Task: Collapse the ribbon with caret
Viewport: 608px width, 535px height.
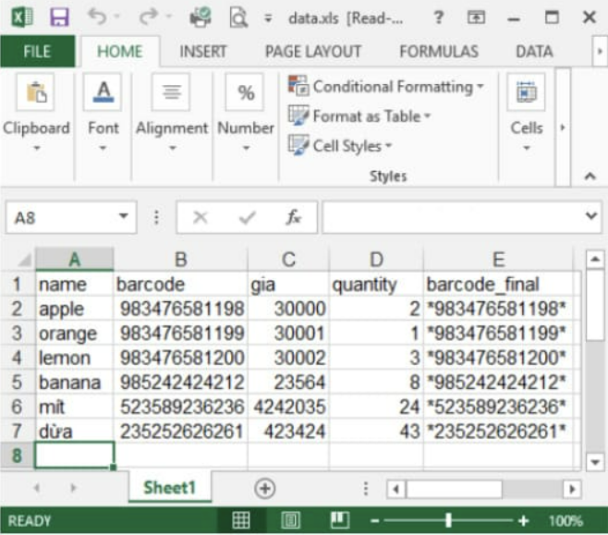Action: click(x=590, y=176)
